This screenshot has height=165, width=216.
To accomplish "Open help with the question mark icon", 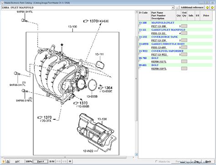I will 4,161.
